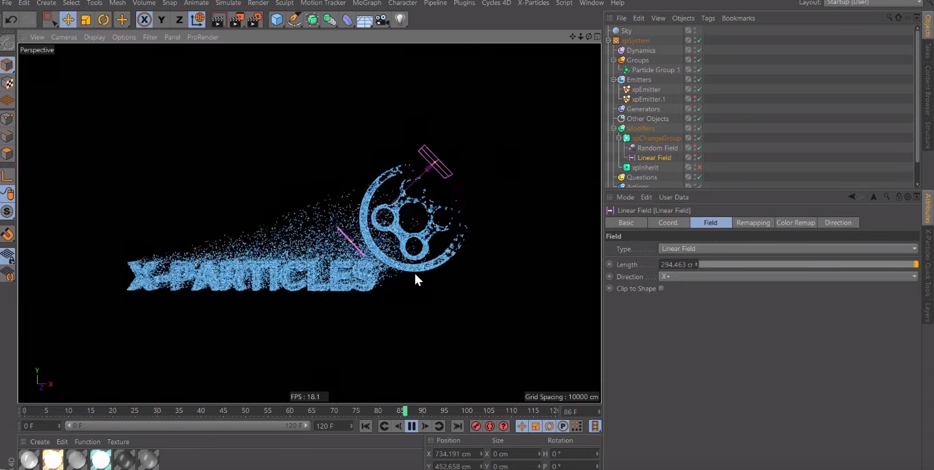Toggle xpInherit enabled red cross
934x470 pixels.
(699, 168)
